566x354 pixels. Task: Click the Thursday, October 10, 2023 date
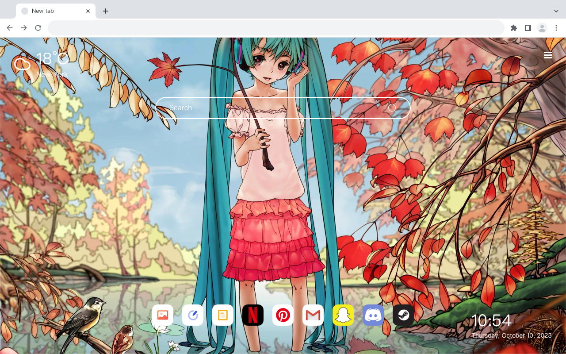[512, 335]
